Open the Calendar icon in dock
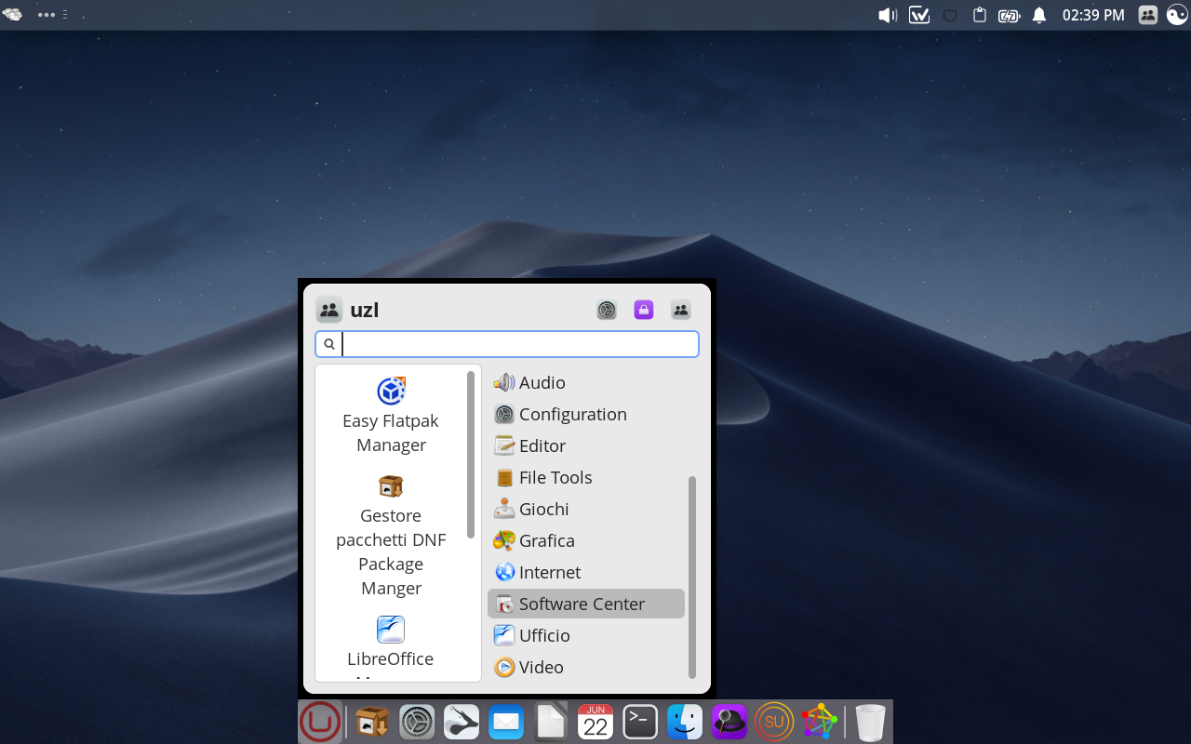Viewport: 1191px width, 744px height. point(595,722)
